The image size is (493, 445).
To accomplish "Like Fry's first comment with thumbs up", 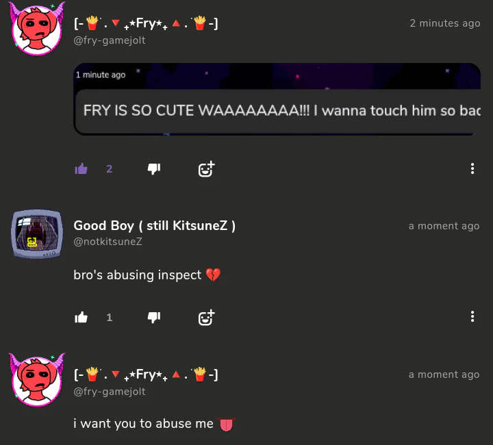I will click(81, 169).
